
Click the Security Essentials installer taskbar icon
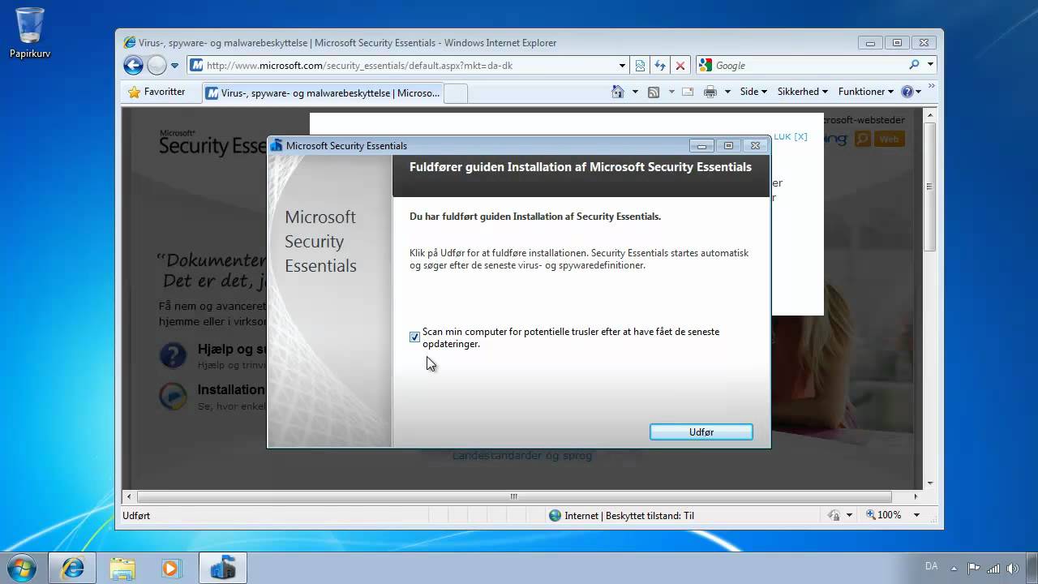point(222,568)
